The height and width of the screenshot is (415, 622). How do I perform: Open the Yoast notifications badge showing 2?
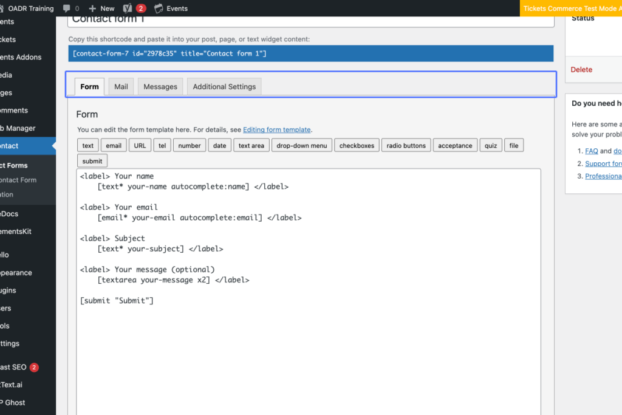140,9
